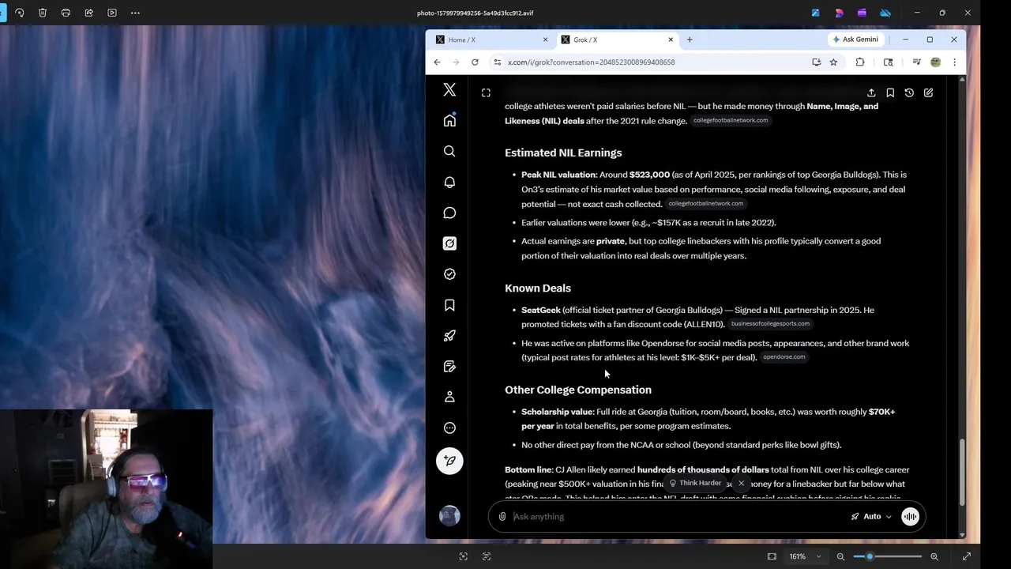Share the Grok conversation
Screen dimensions: 1011x569
coord(871,92)
